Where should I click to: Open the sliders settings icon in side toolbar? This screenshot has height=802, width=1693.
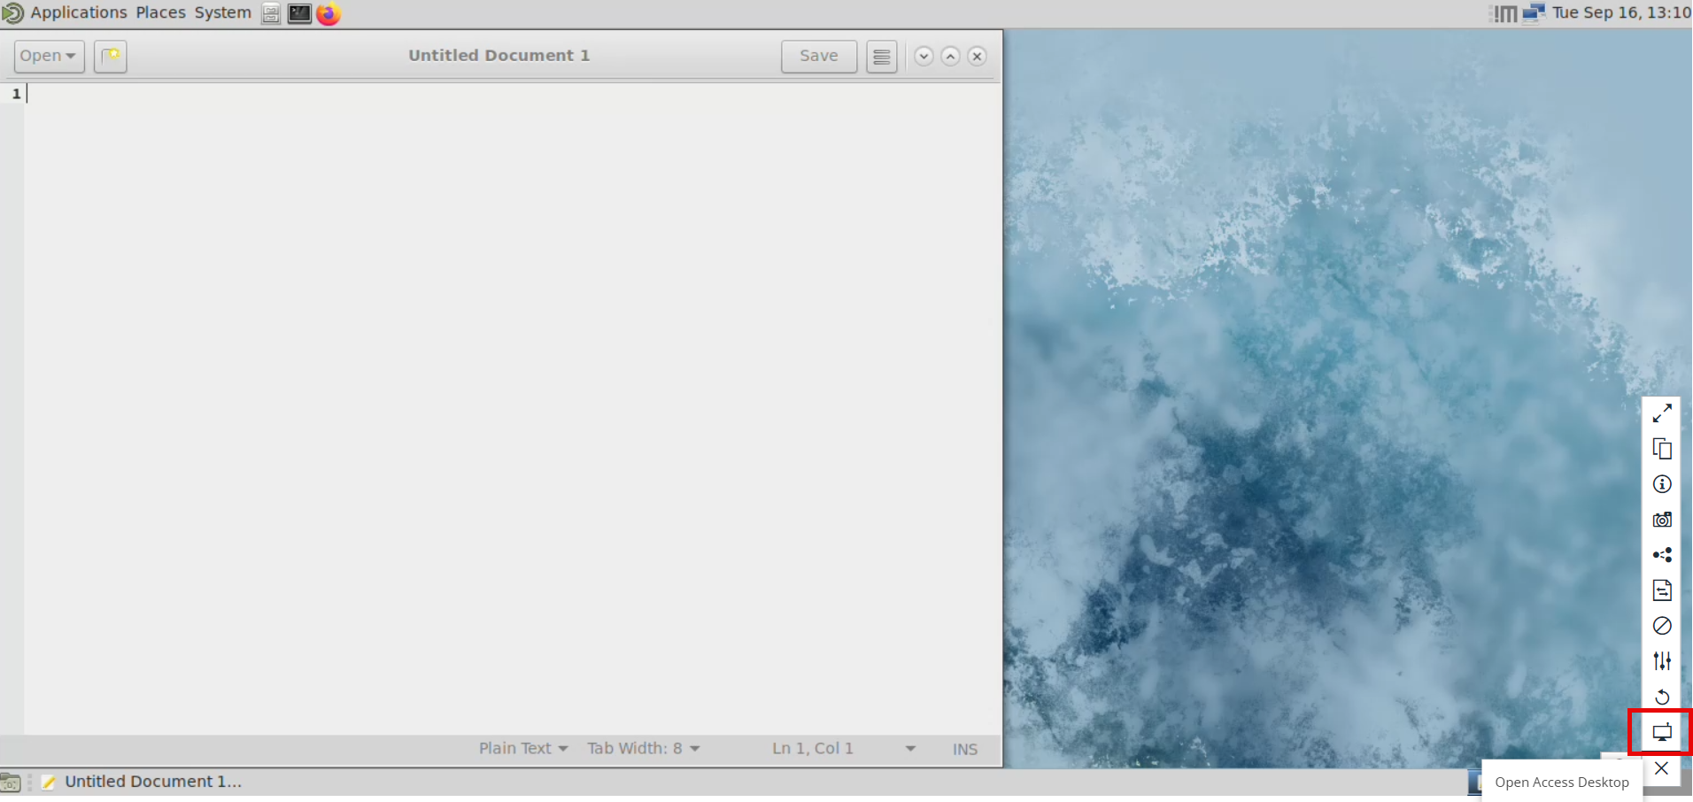pyautogui.click(x=1662, y=661)
